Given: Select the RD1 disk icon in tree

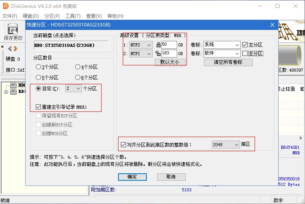Looking at the screenshot, I should pyautogui.click(x=13, y=91).
